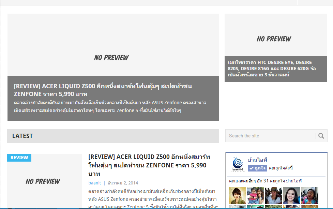Click the บ้านไอที link in likes text
This screenshot has width=333, height=209.
coord(294,181)
